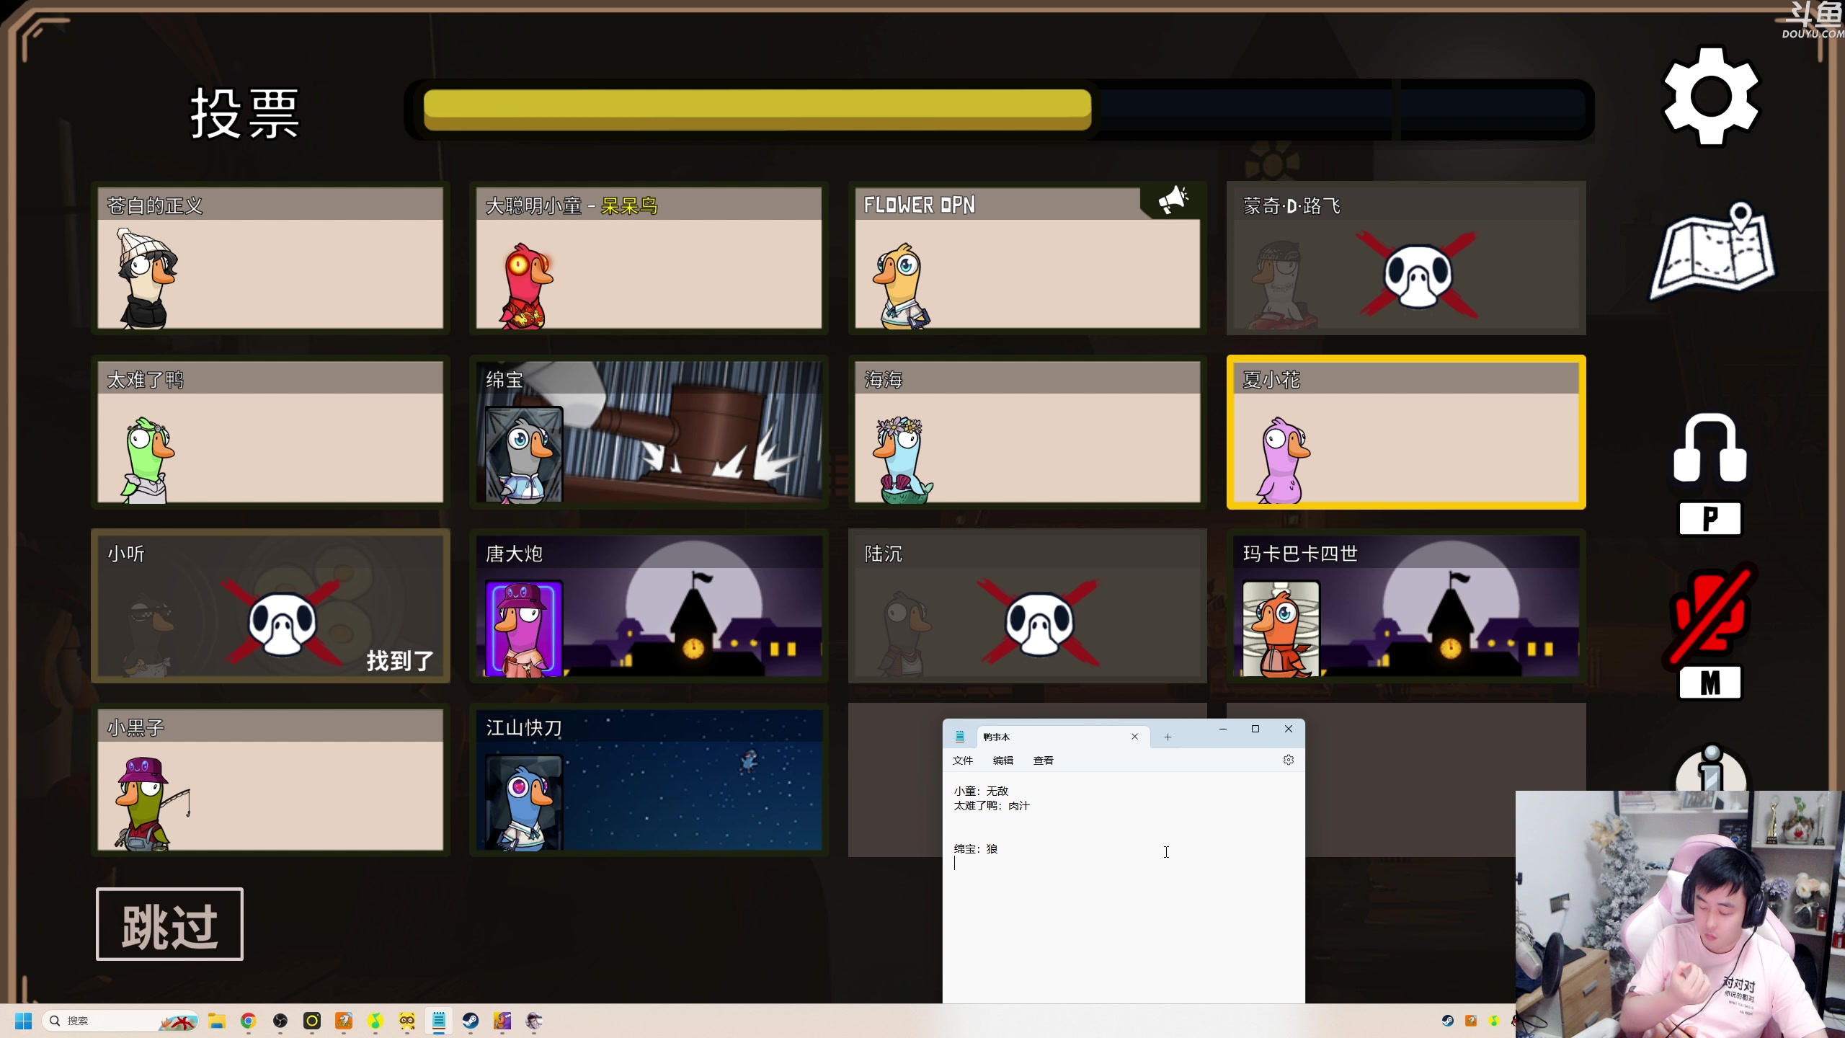Screen dimensions: 1845x1038
Task: Open the Notepad settings gear icon
Action: 1288,760
